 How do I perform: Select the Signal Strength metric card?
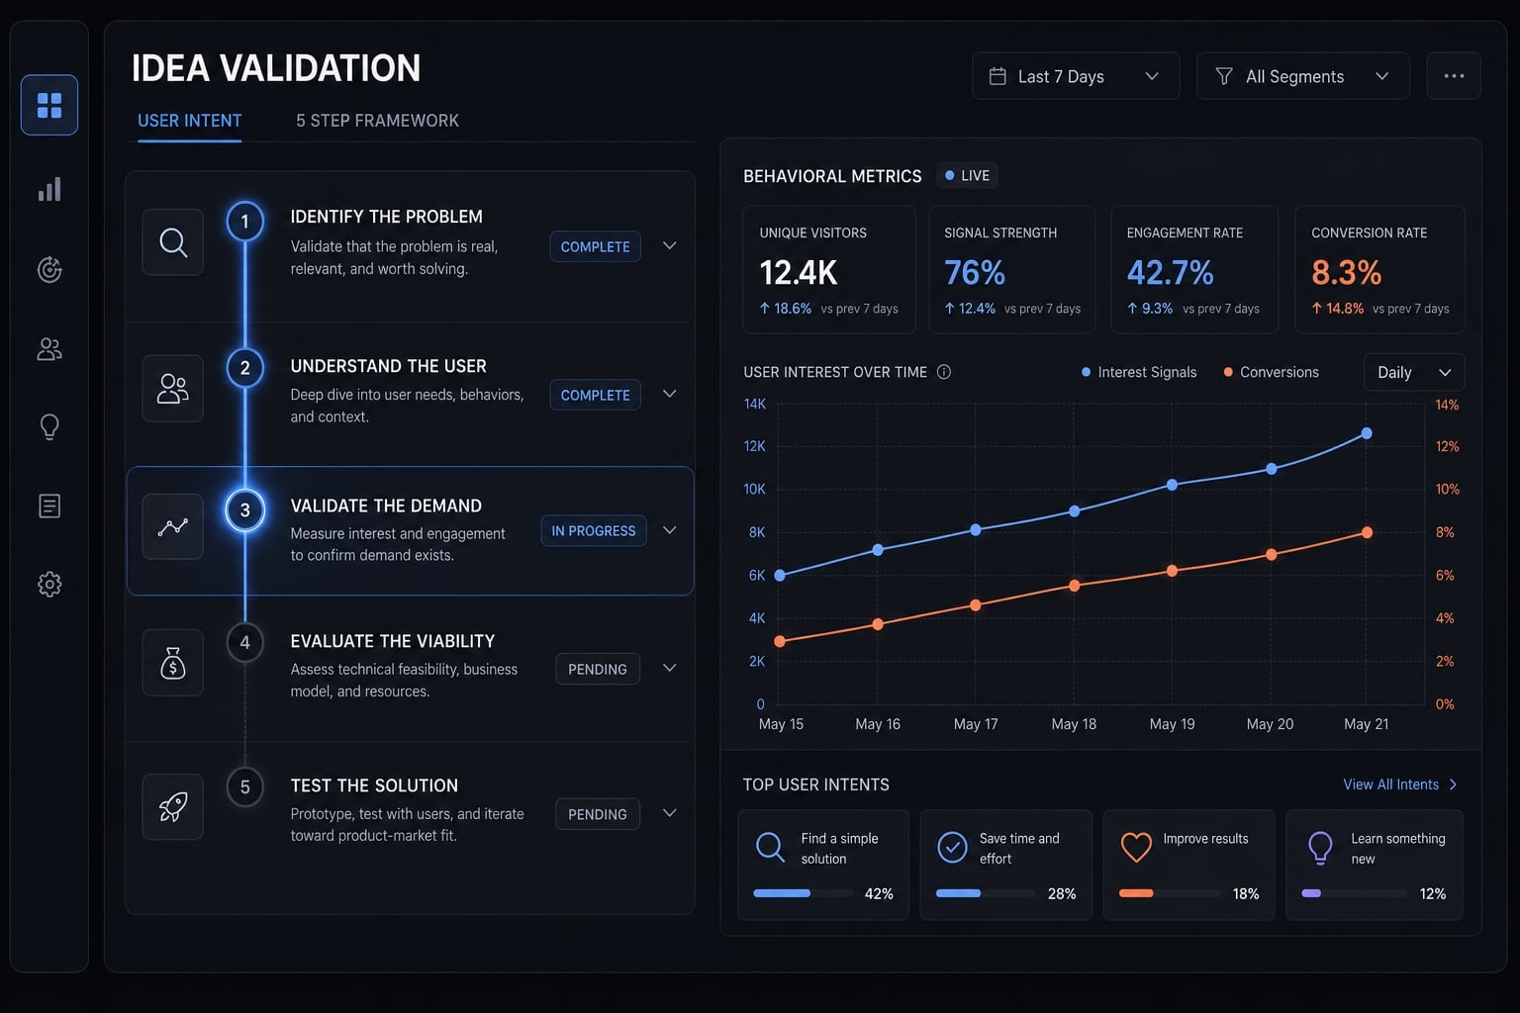coord(1011,269)
